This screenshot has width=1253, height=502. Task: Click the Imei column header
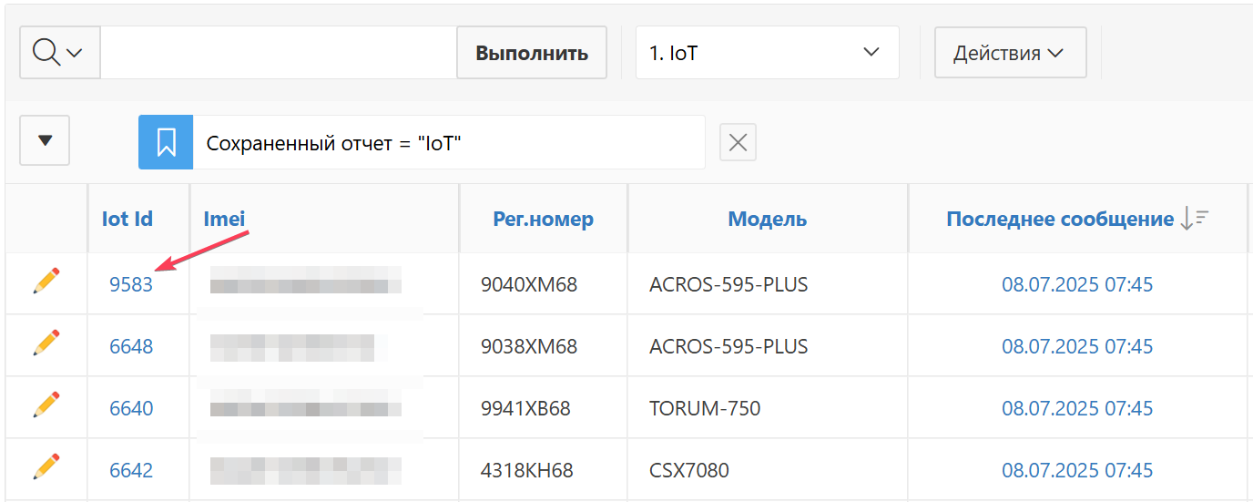[224, 219]
